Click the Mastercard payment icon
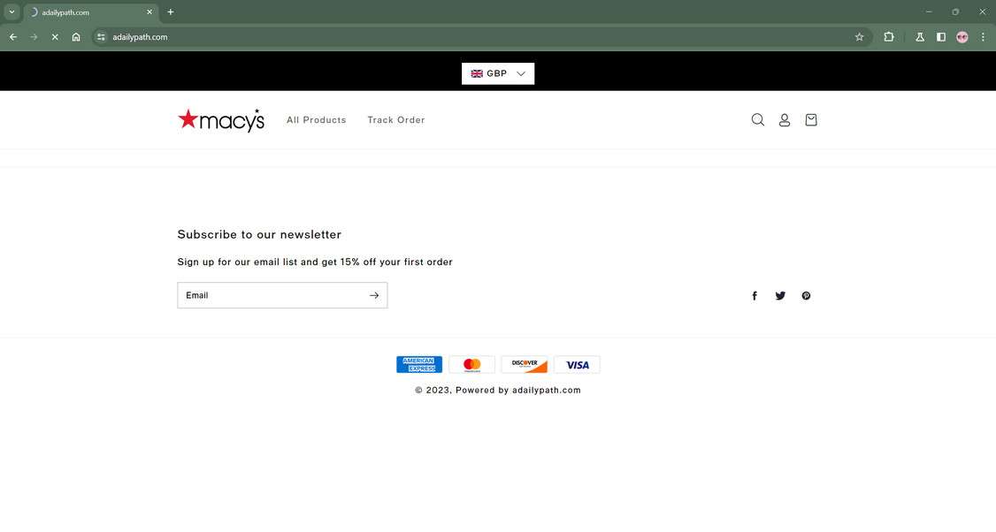Image resolution: width=996 pixels, height=532 pixels. click(471, 364)
